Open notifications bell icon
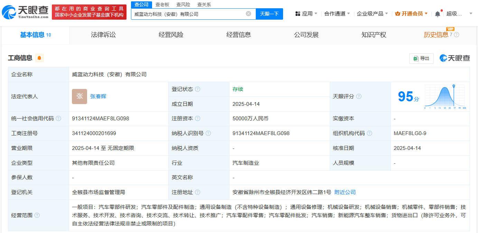Screen dimensions: 478x233 coord(438,14)
